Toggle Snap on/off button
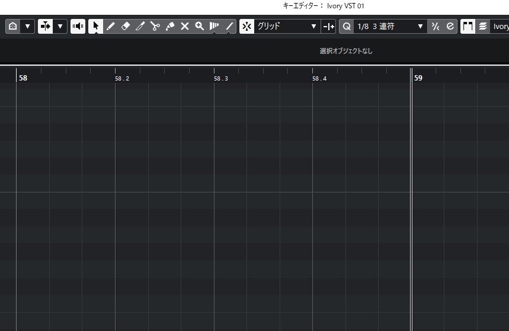 click(x=247, y=27)
